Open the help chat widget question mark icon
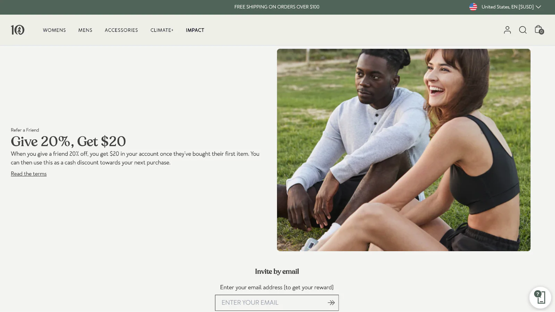This screenshot has height=312, width=555. (538, 294)
